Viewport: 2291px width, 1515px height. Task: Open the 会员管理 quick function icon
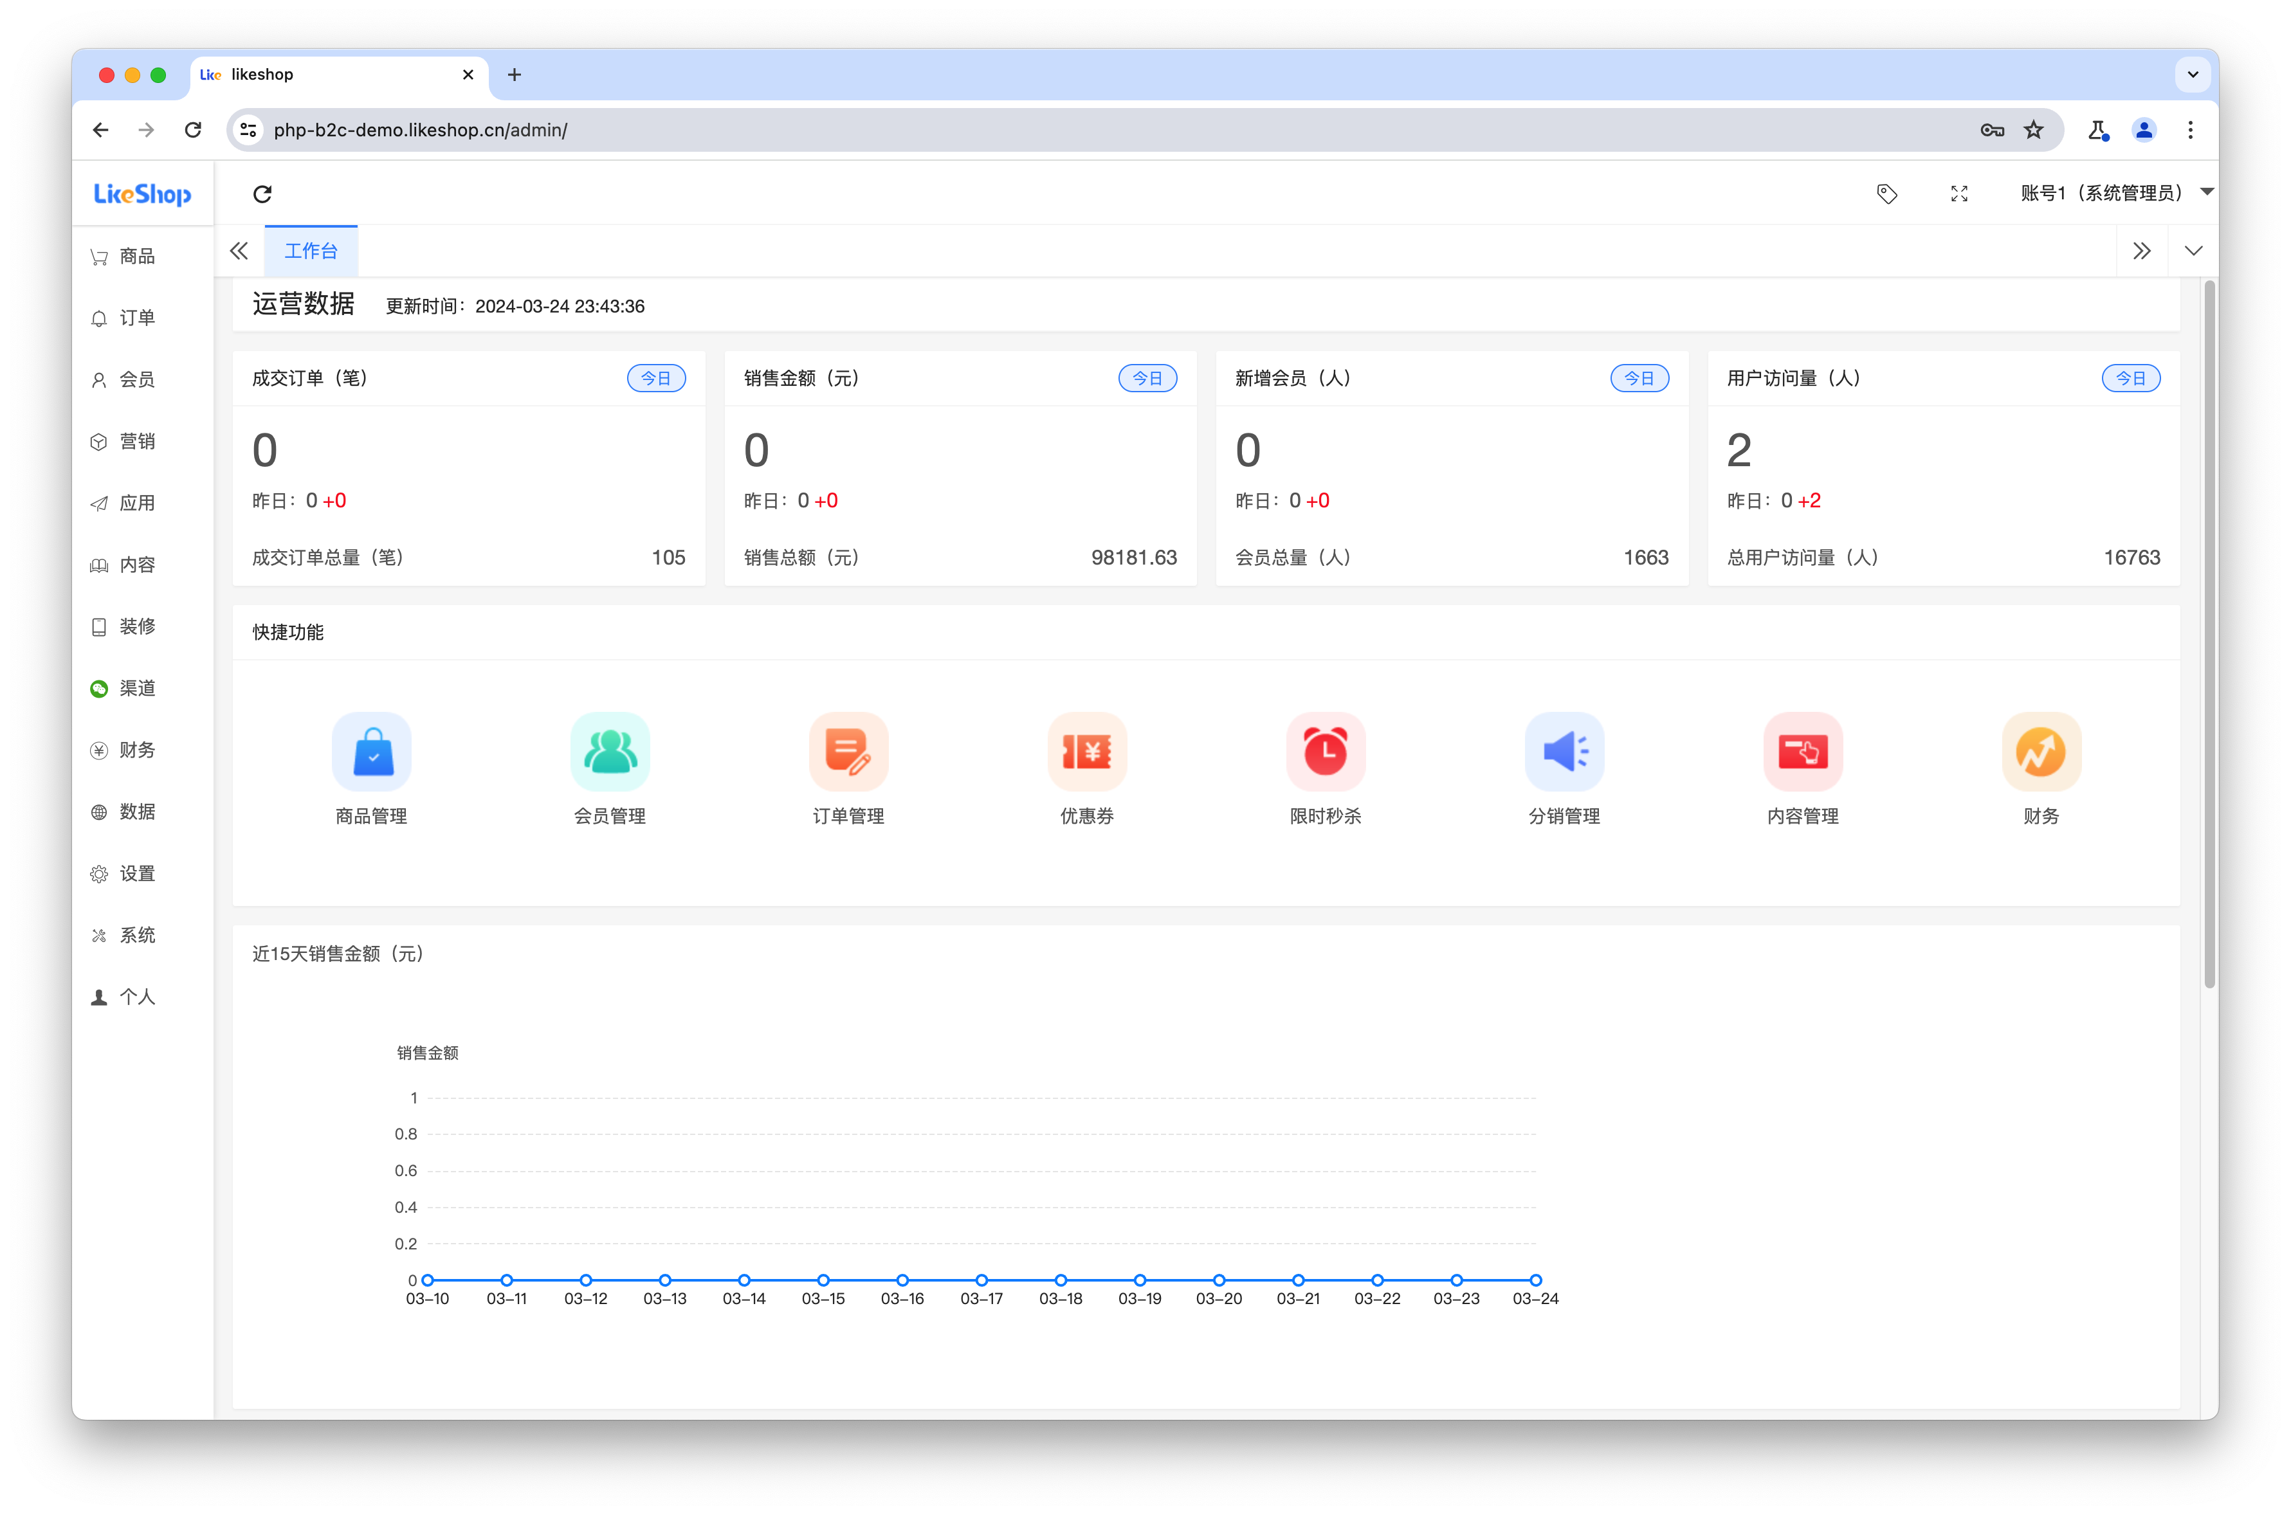point(610,752)
